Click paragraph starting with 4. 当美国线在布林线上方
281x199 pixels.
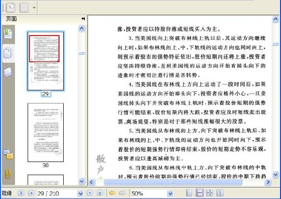192,103
